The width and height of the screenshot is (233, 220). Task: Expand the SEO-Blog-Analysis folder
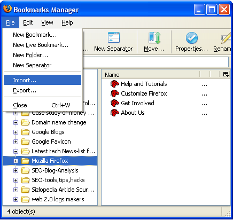(15, 170)
